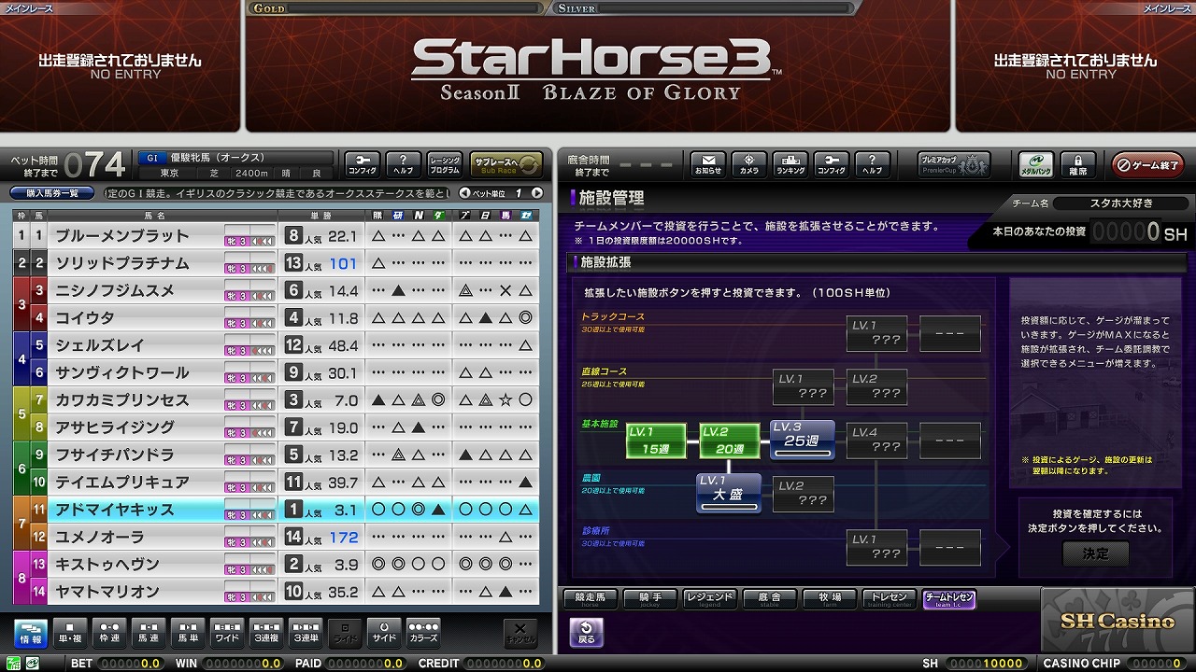
Task: Select horse 13 キストゥヘヴン row
Action: tap(276, 564)
